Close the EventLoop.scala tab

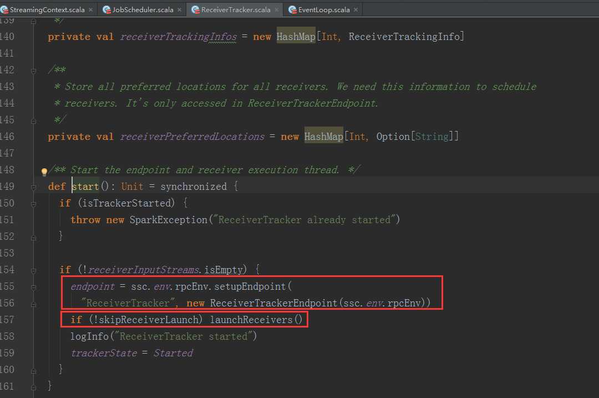[x=356, y=10]
